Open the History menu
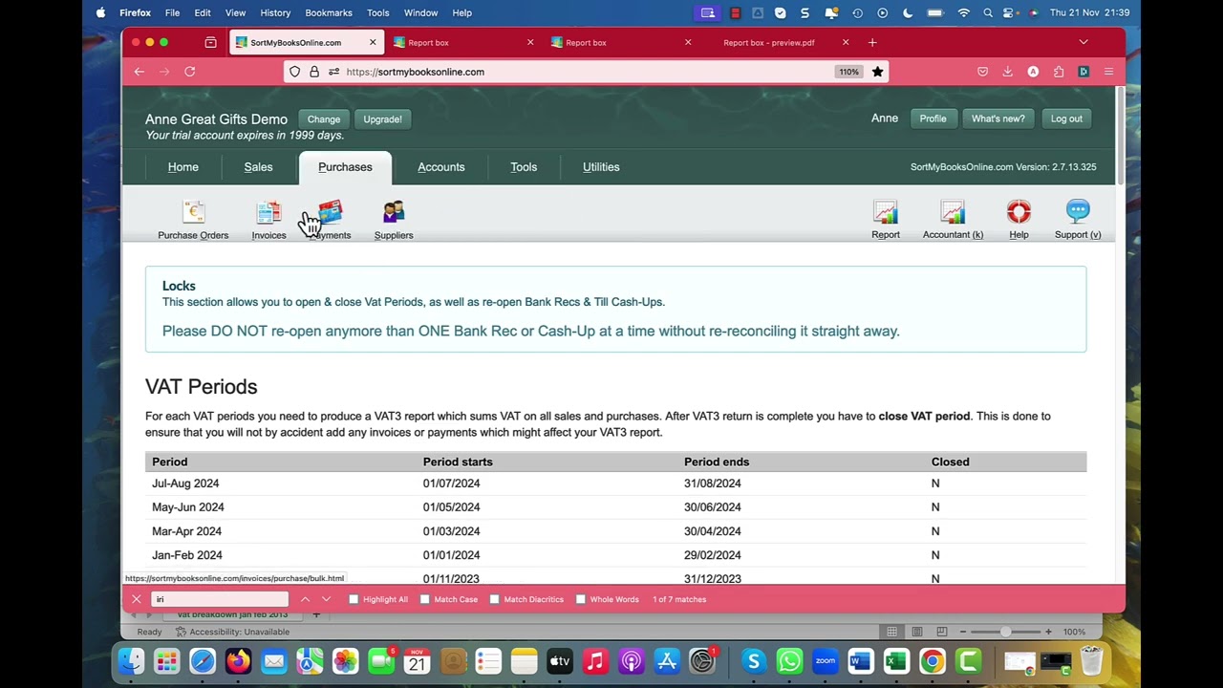 coord(275,12)
